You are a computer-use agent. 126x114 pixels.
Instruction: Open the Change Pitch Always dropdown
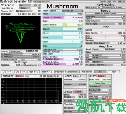pyautogui.click(x=114, y=7)
